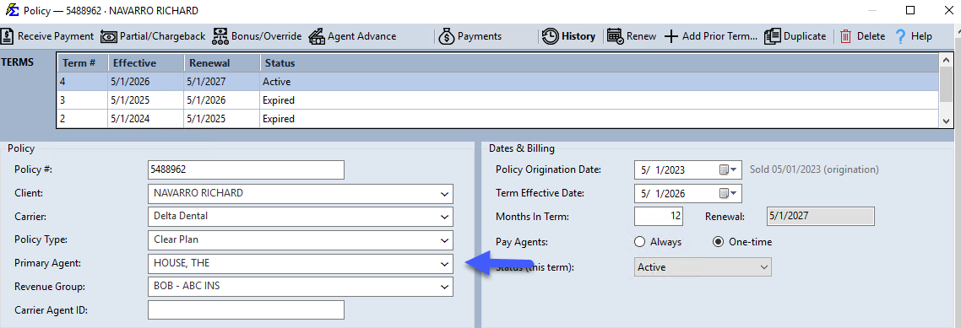
Task: Select term 2 row, effective 5/1/2024
Action: [x=497, y=119]
